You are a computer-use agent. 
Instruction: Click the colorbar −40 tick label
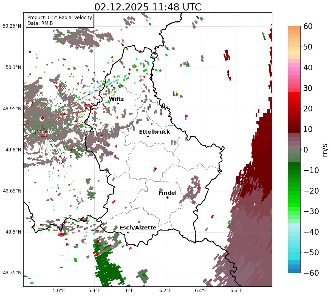coord(311,232)
